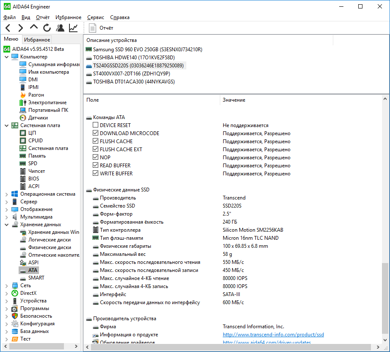The height and width of the screenshot is (352, 390).
Task: Open the Сервис menu
Action: (x=96, y=17)
